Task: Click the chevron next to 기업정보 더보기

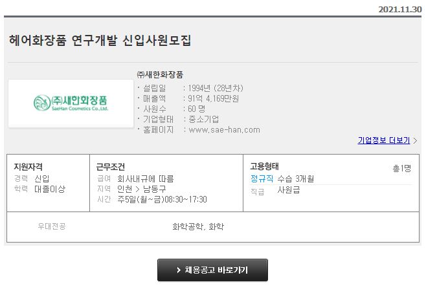Action: pyautogui.click(x=415, y=140)
